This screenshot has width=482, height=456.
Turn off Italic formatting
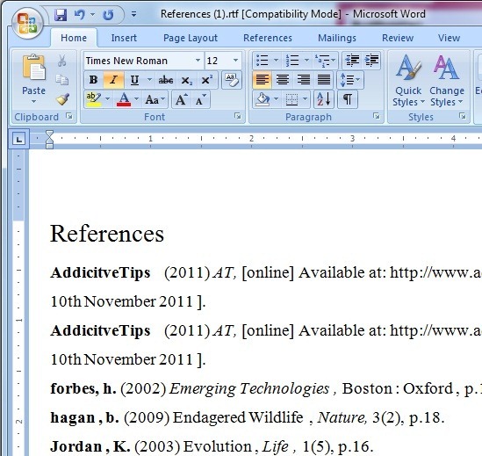(114, 80)
